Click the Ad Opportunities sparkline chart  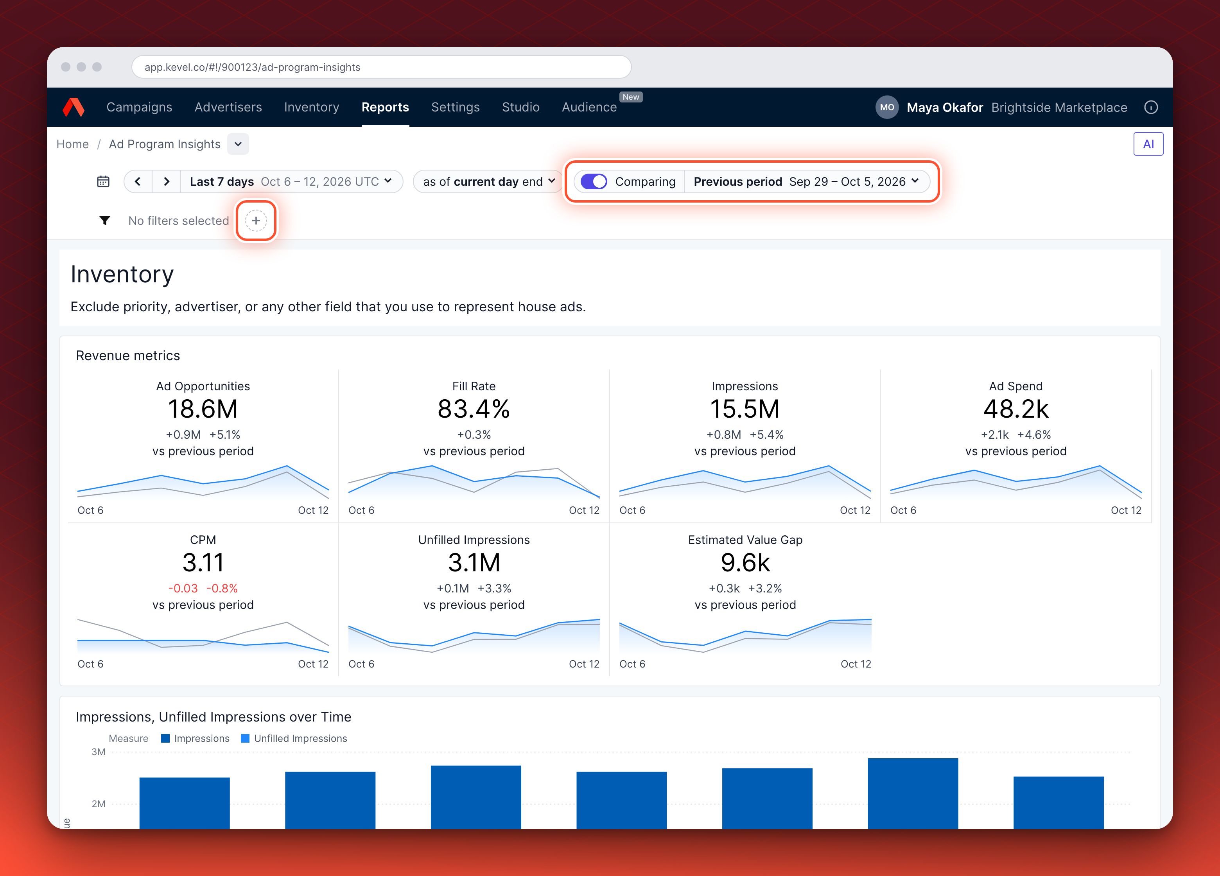[x=203, y=481]
